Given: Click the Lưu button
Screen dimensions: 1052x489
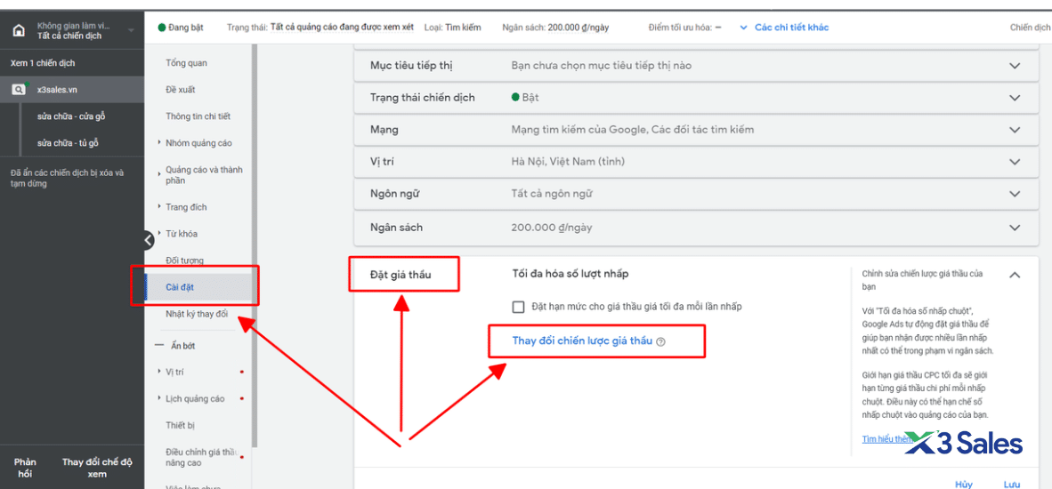Looking at the screenshot, I should pyautogui.click(x=1012, y=485).
